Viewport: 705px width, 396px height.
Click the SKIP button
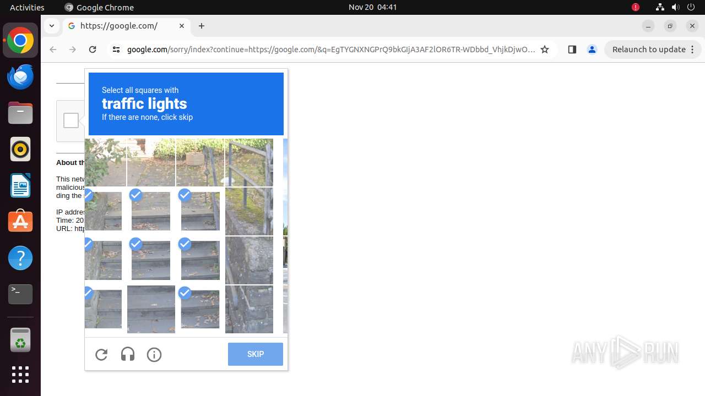tap(256, 354)
